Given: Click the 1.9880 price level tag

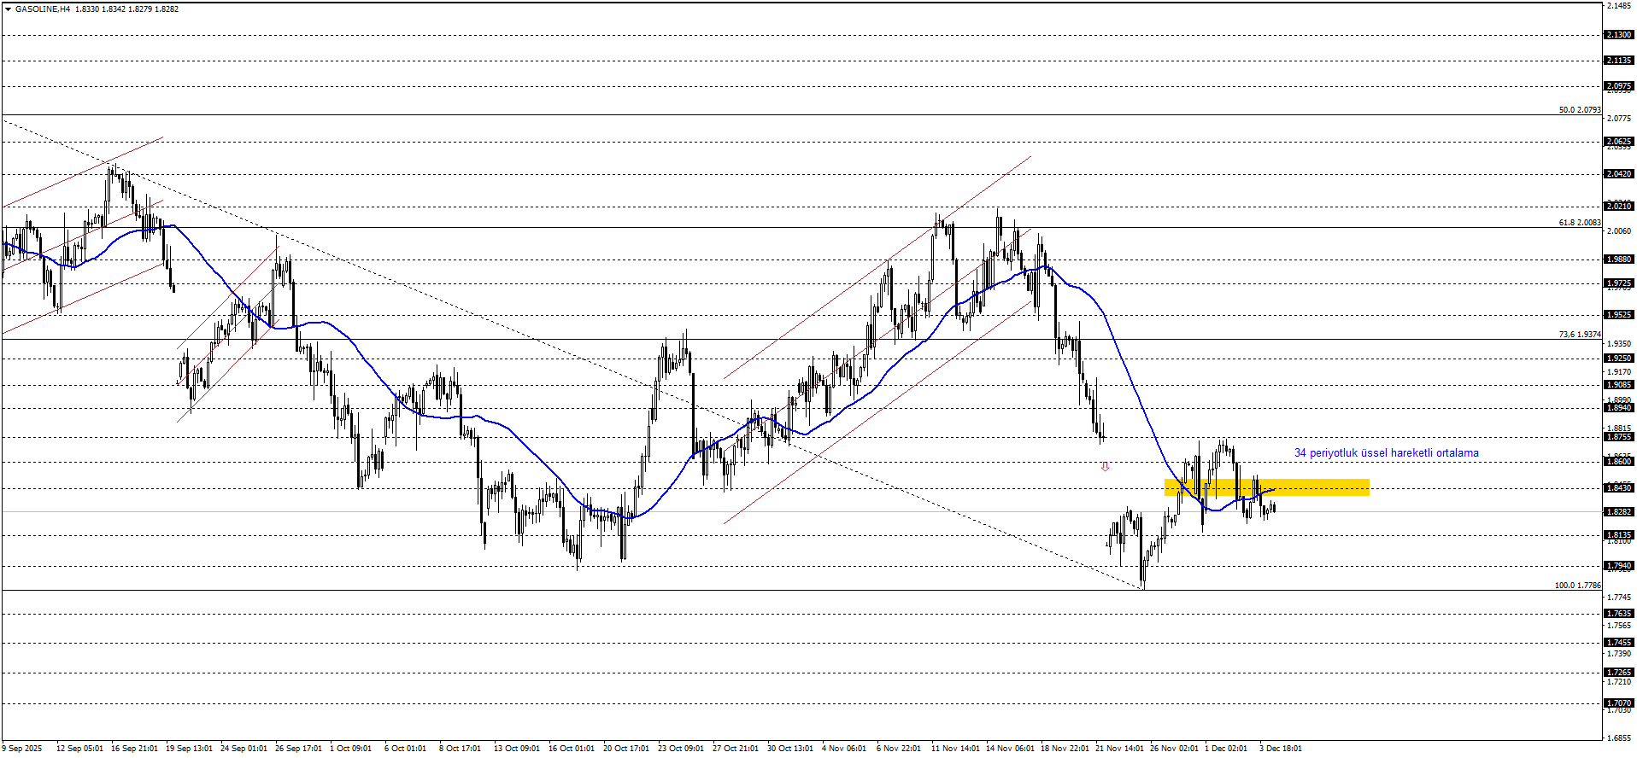Looking at the screenshot, I should tap(1618, 259).
